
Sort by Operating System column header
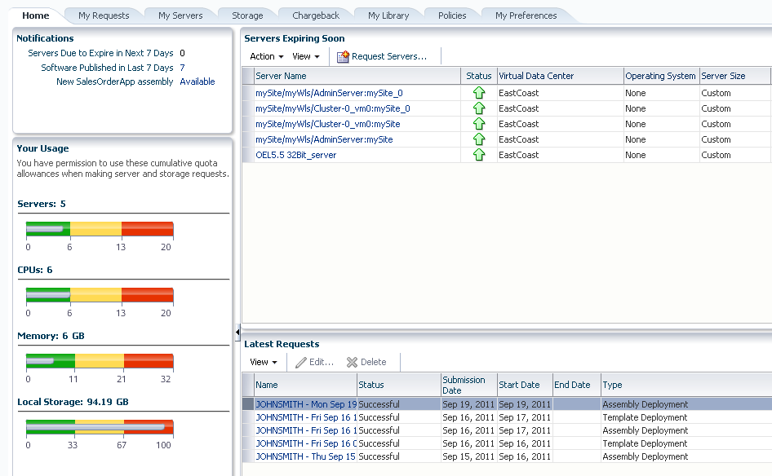(661, 76)
